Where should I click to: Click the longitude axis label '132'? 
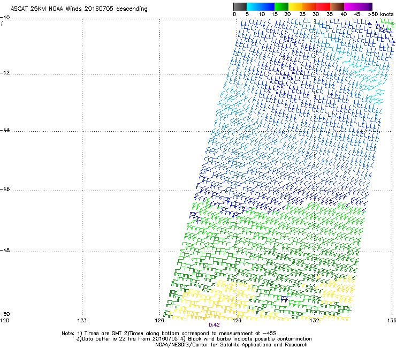point(315,321)
